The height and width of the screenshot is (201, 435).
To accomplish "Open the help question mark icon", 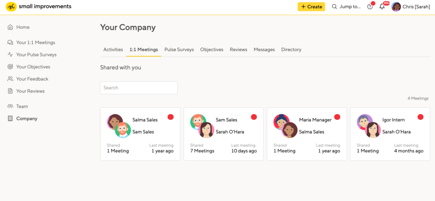I will [370, 7].
